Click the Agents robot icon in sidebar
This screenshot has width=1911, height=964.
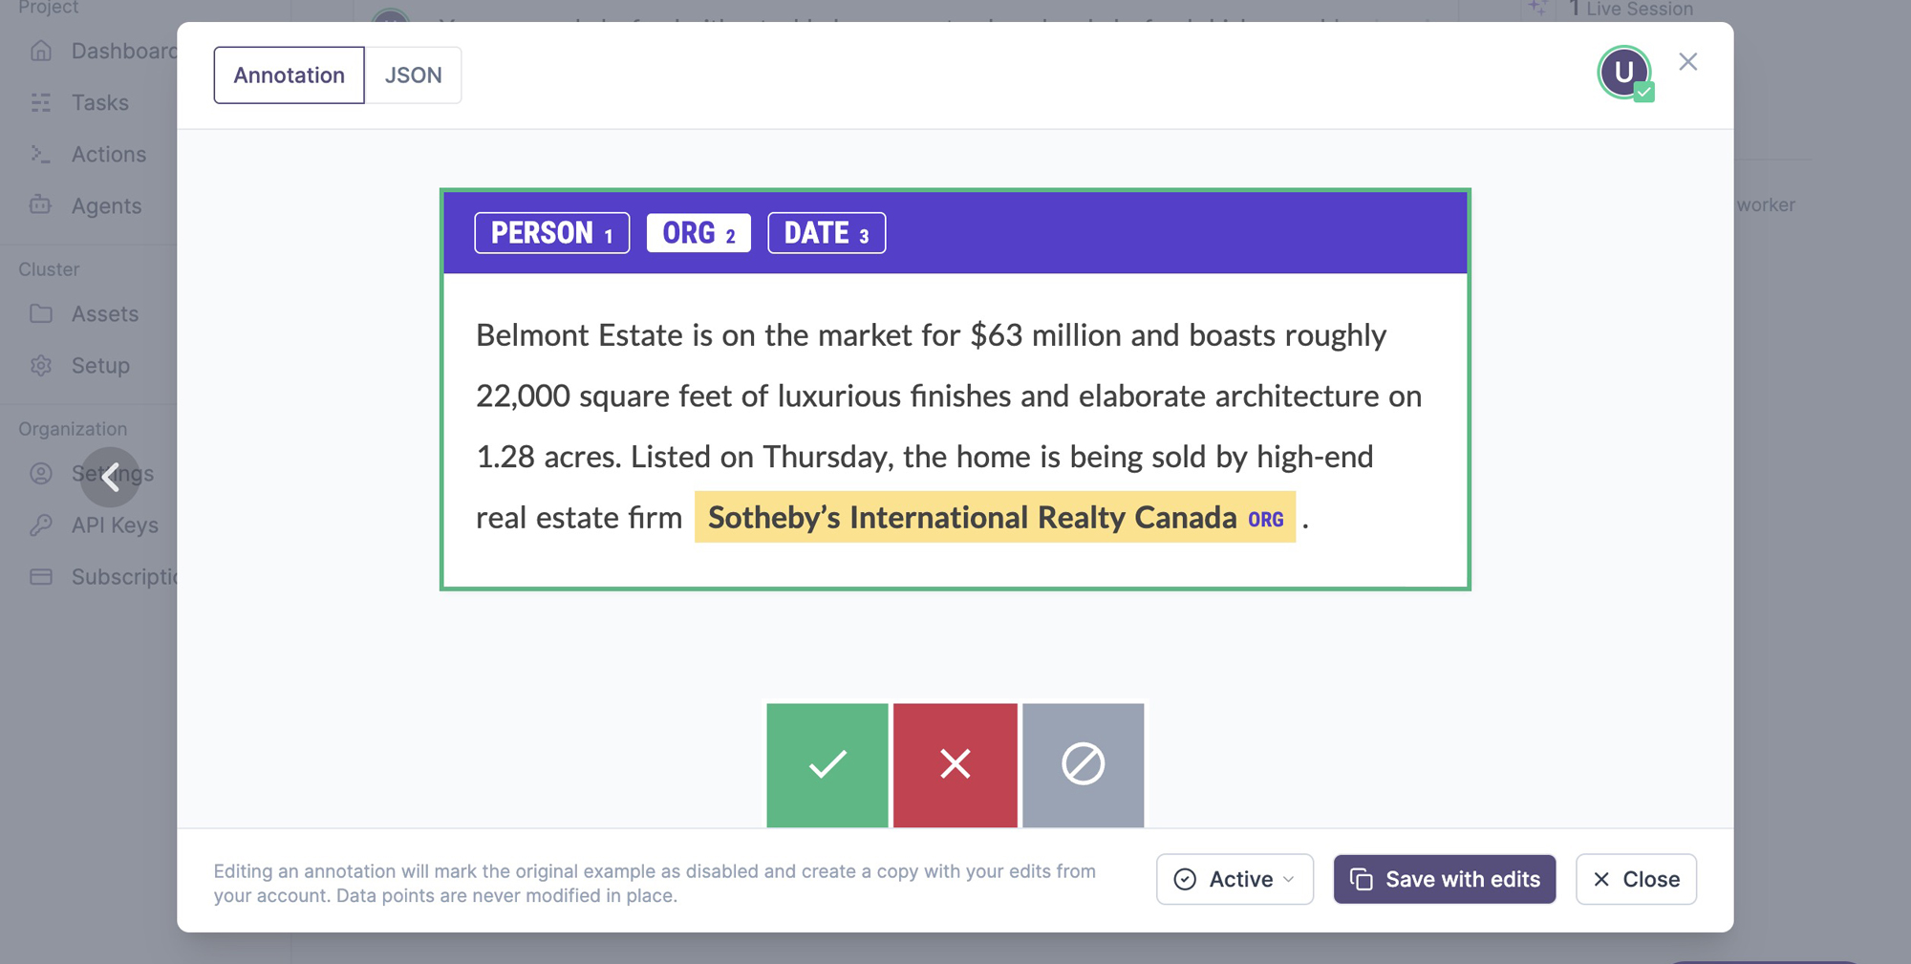tap(41, 205)
